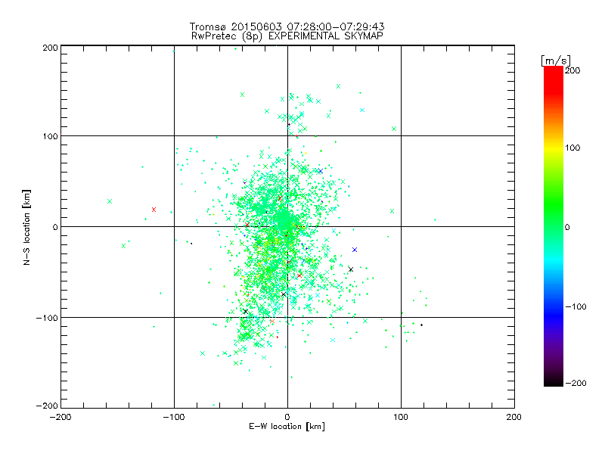Click the N-S axis tick label '-200'
The height and width of the screenshot is (454, 605).
pyautogui.click(x=47, y=406)
